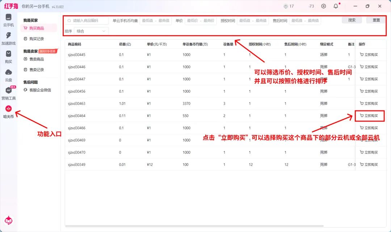This screenshot has width=391, height=232.
Task: Click the 单设备币均量(万) column header
Action: coord(195,44)
